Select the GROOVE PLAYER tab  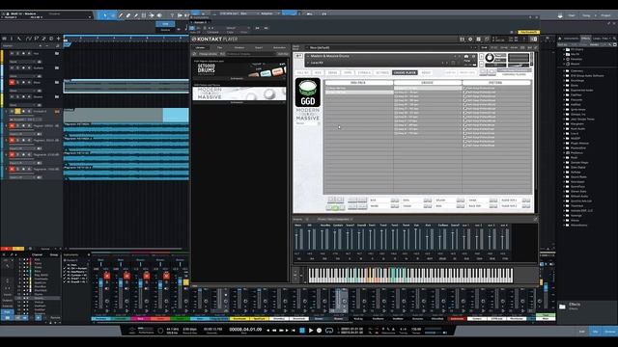(x=405, y=73)
